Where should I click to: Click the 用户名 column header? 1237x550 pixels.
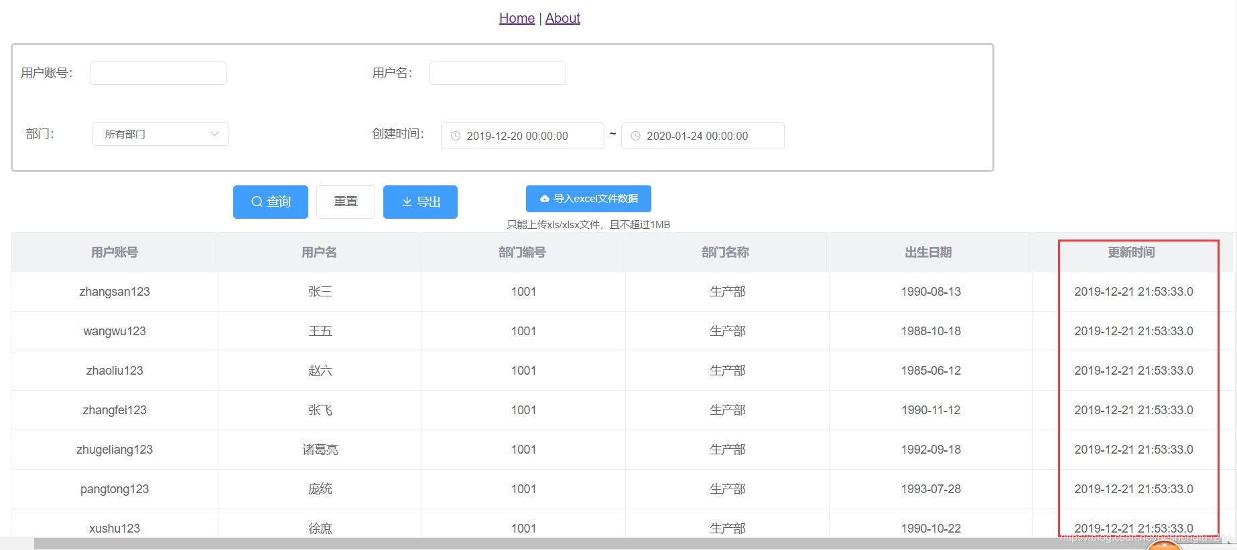pos(319,252)
